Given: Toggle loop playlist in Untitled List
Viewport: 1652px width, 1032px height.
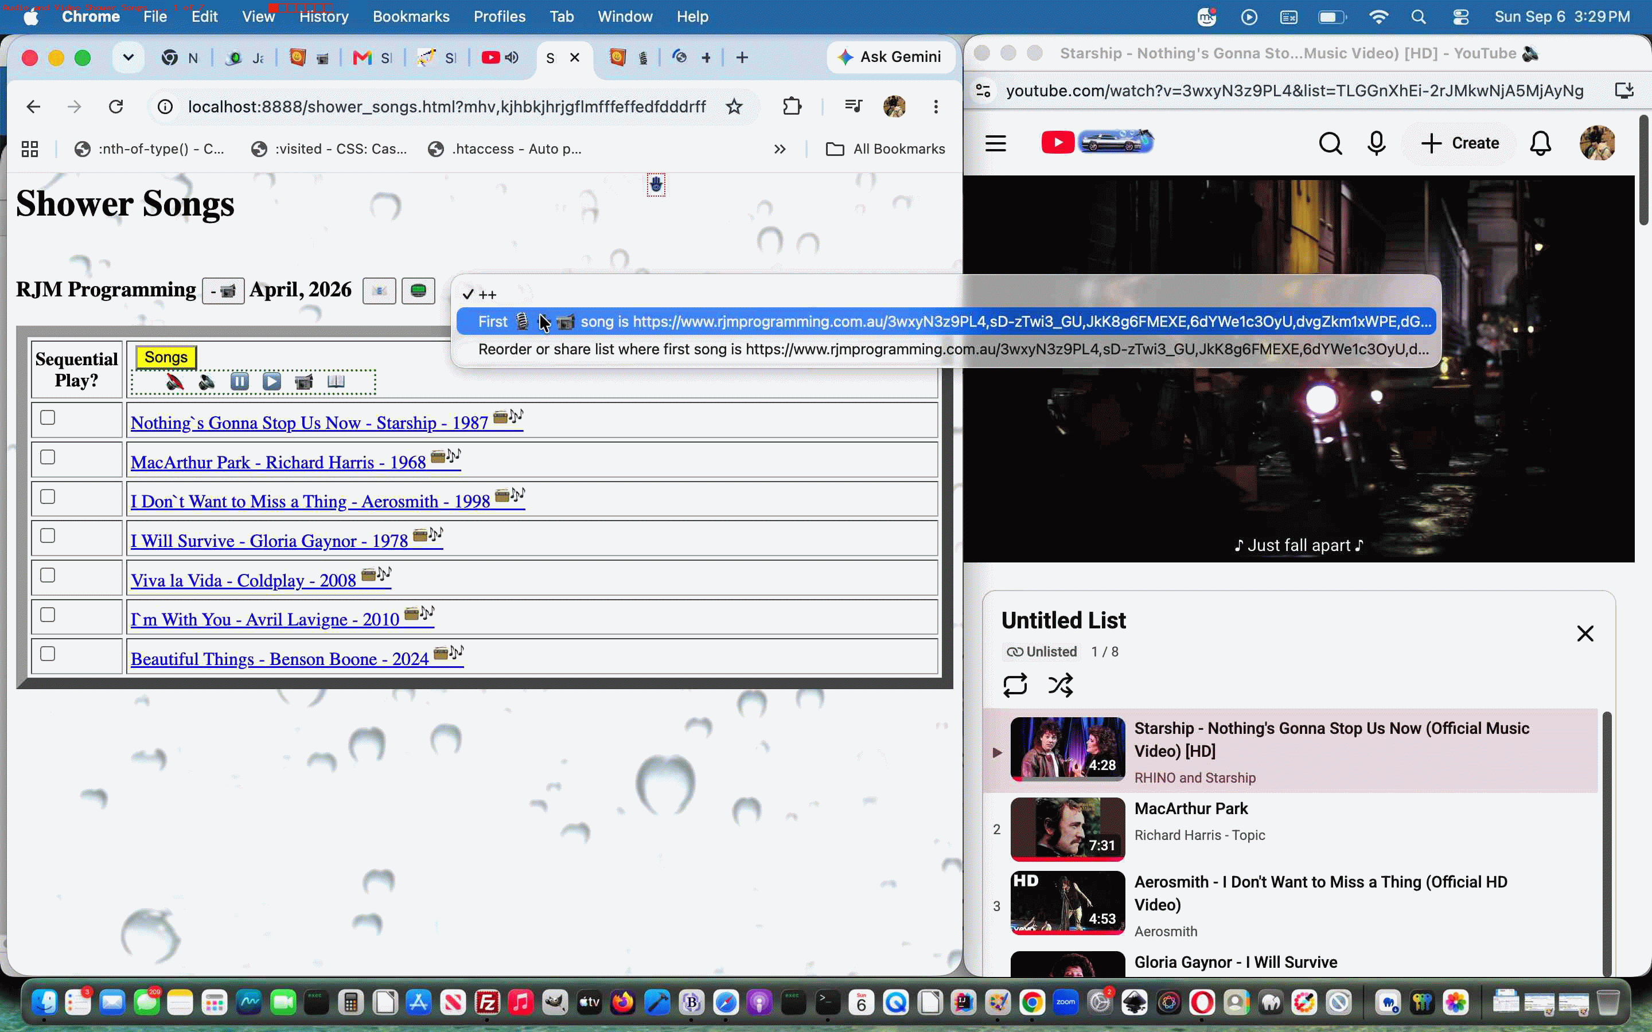Looking at the screenshot, I should coord(1014,685).
